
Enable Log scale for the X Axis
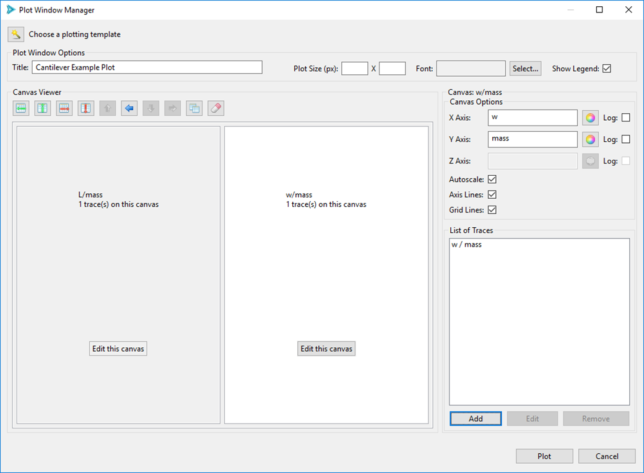[624, 117]
